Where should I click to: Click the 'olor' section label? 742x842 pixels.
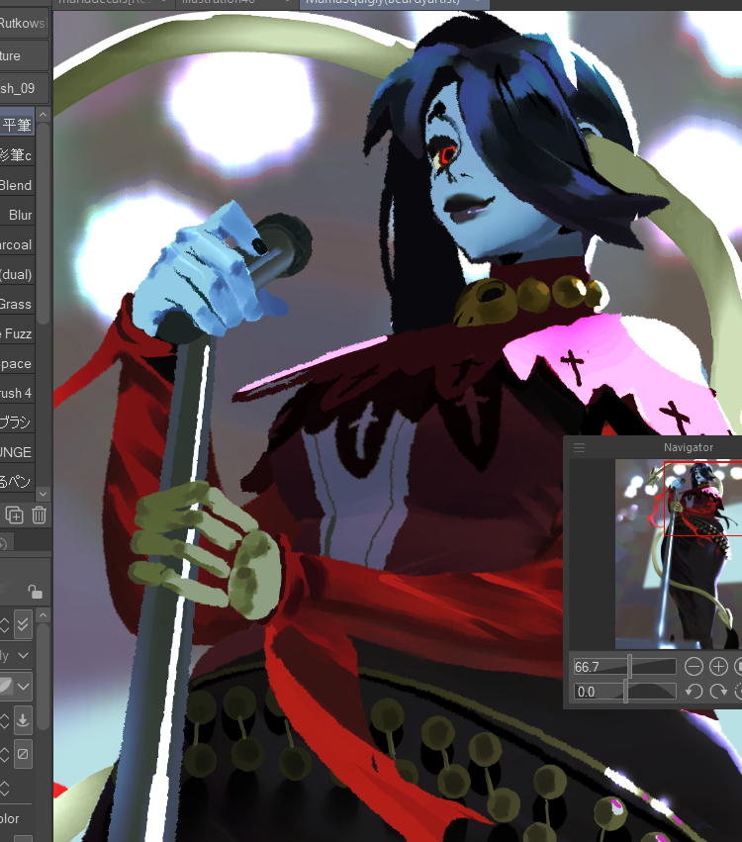9,818
